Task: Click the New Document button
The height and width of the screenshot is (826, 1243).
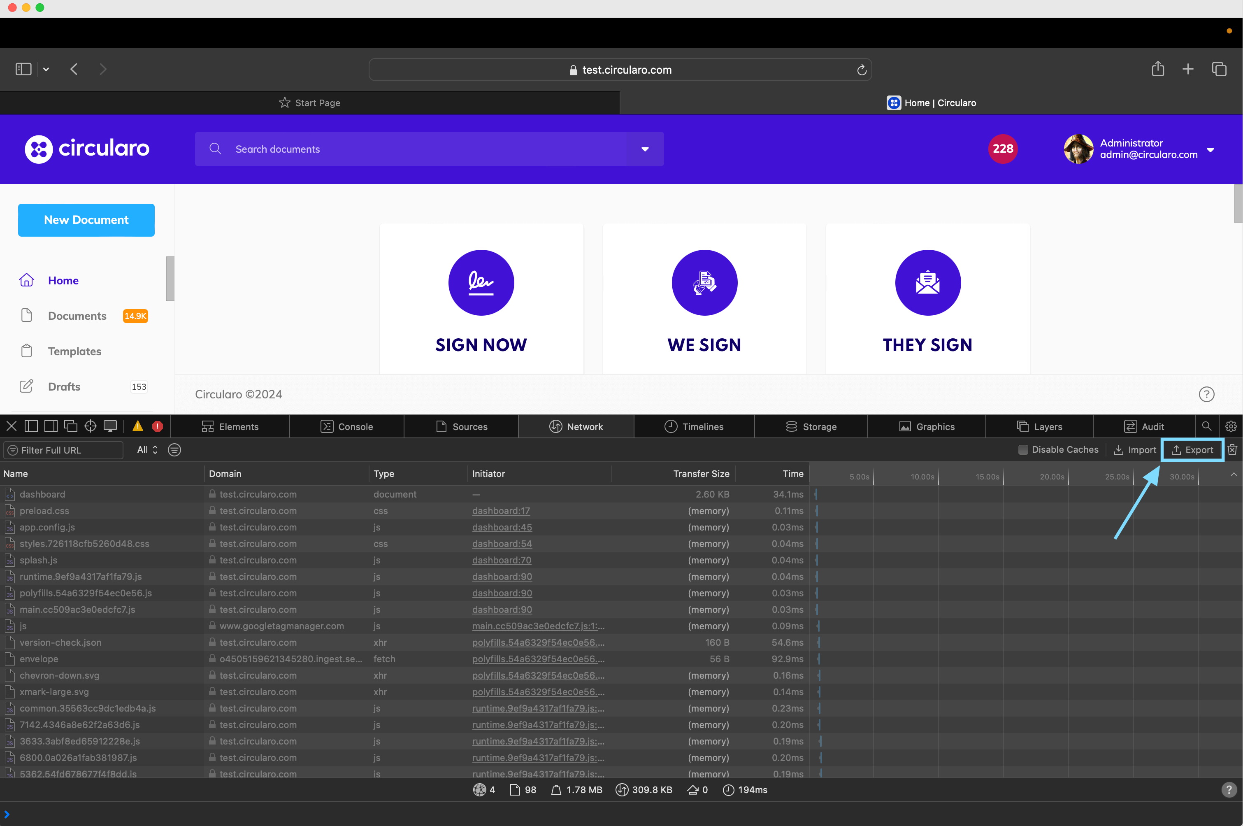Action: pyautogui.click(x=86, y=219)
